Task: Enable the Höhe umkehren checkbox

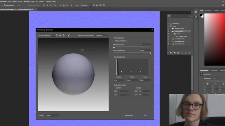Action: 114,41
